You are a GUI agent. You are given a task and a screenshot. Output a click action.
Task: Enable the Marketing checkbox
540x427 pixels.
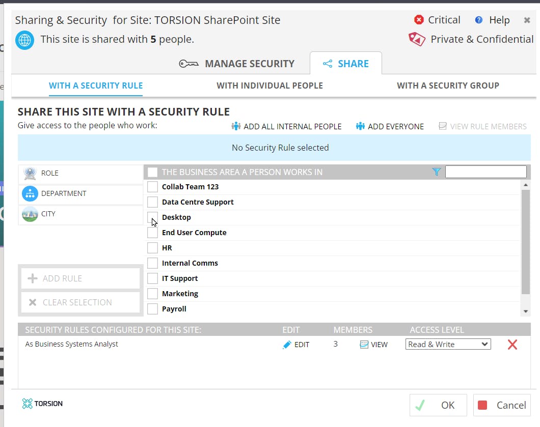point(152,294)
